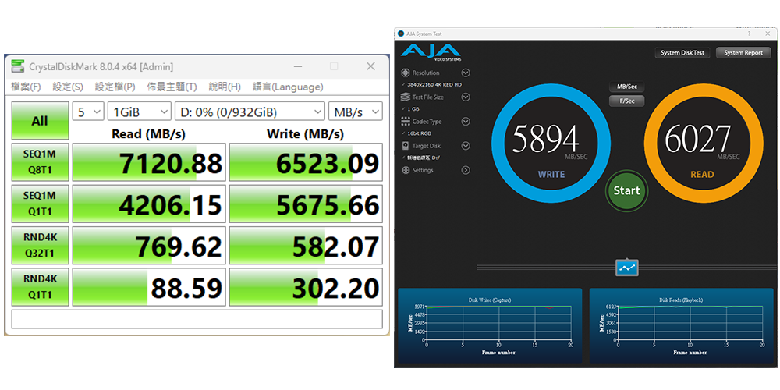Image resolution: width=780 pixels, height=390 pixels.
Task: Click the System Report button
Action: point(743,53)
